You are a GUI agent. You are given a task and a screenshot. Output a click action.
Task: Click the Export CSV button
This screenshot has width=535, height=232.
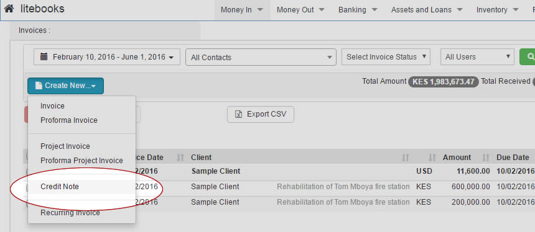tap(261, 114)
